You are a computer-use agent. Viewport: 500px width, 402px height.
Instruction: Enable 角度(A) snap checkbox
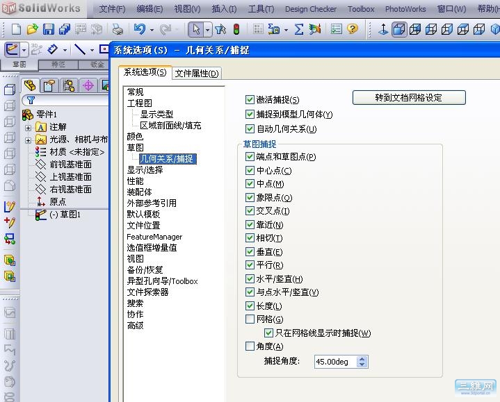250,346
